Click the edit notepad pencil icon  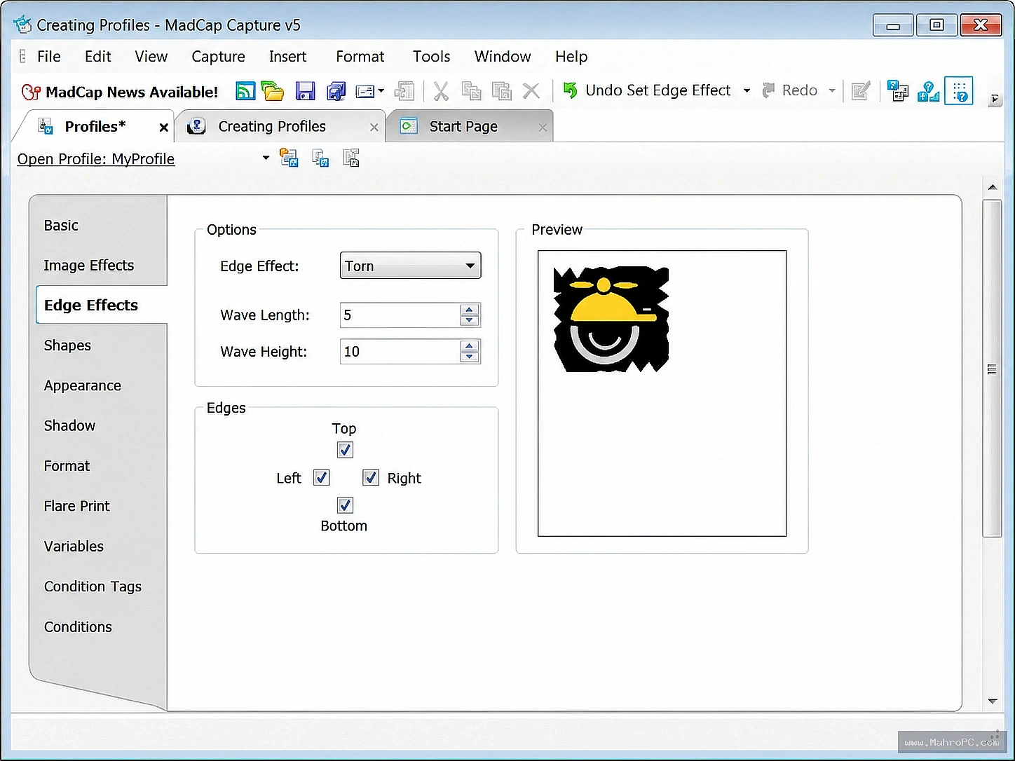click(x=860, y=91)
